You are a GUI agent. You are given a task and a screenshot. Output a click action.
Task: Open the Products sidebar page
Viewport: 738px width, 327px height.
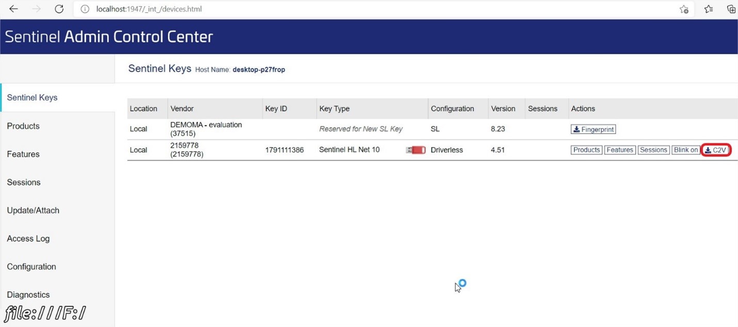(23, 126)
